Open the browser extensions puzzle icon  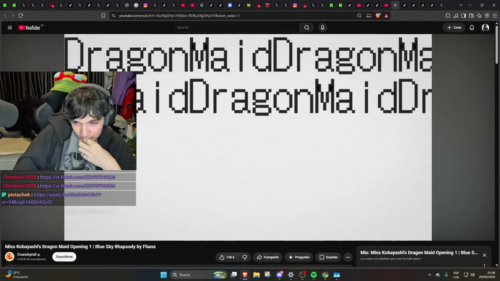(448, 16)
